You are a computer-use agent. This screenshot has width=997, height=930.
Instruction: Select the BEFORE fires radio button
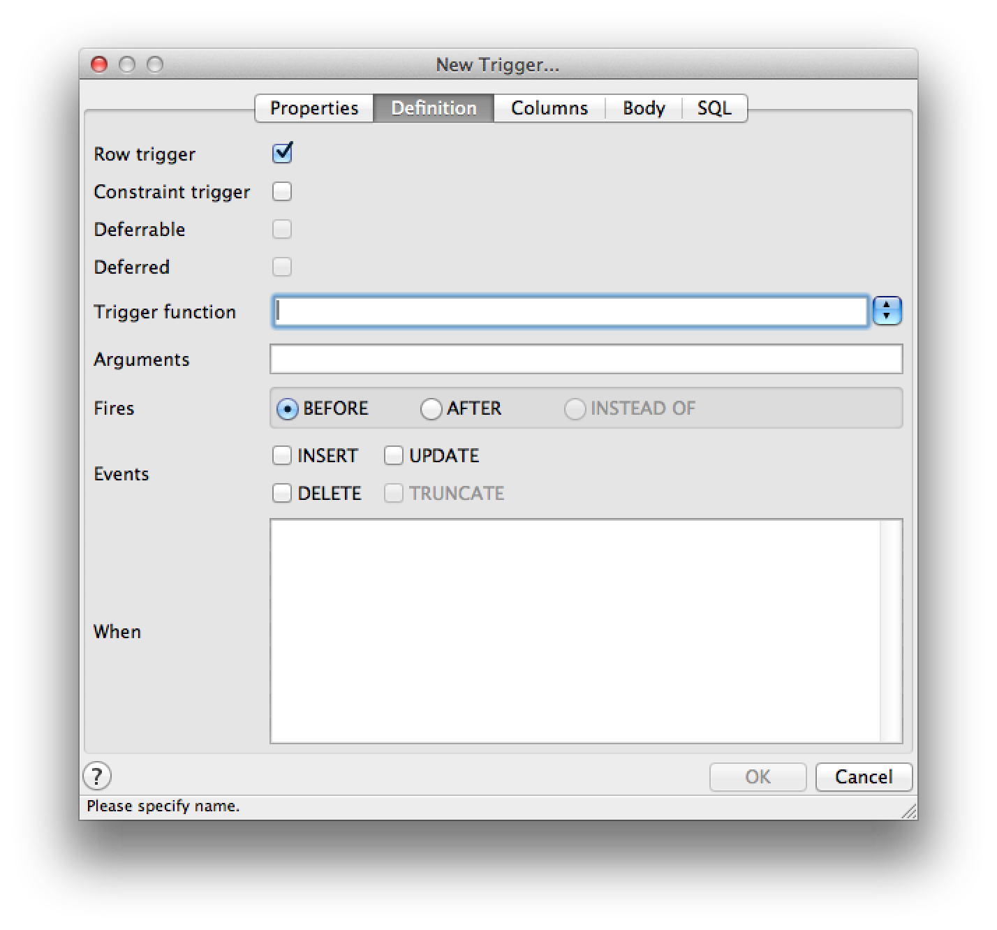[287, 408]
